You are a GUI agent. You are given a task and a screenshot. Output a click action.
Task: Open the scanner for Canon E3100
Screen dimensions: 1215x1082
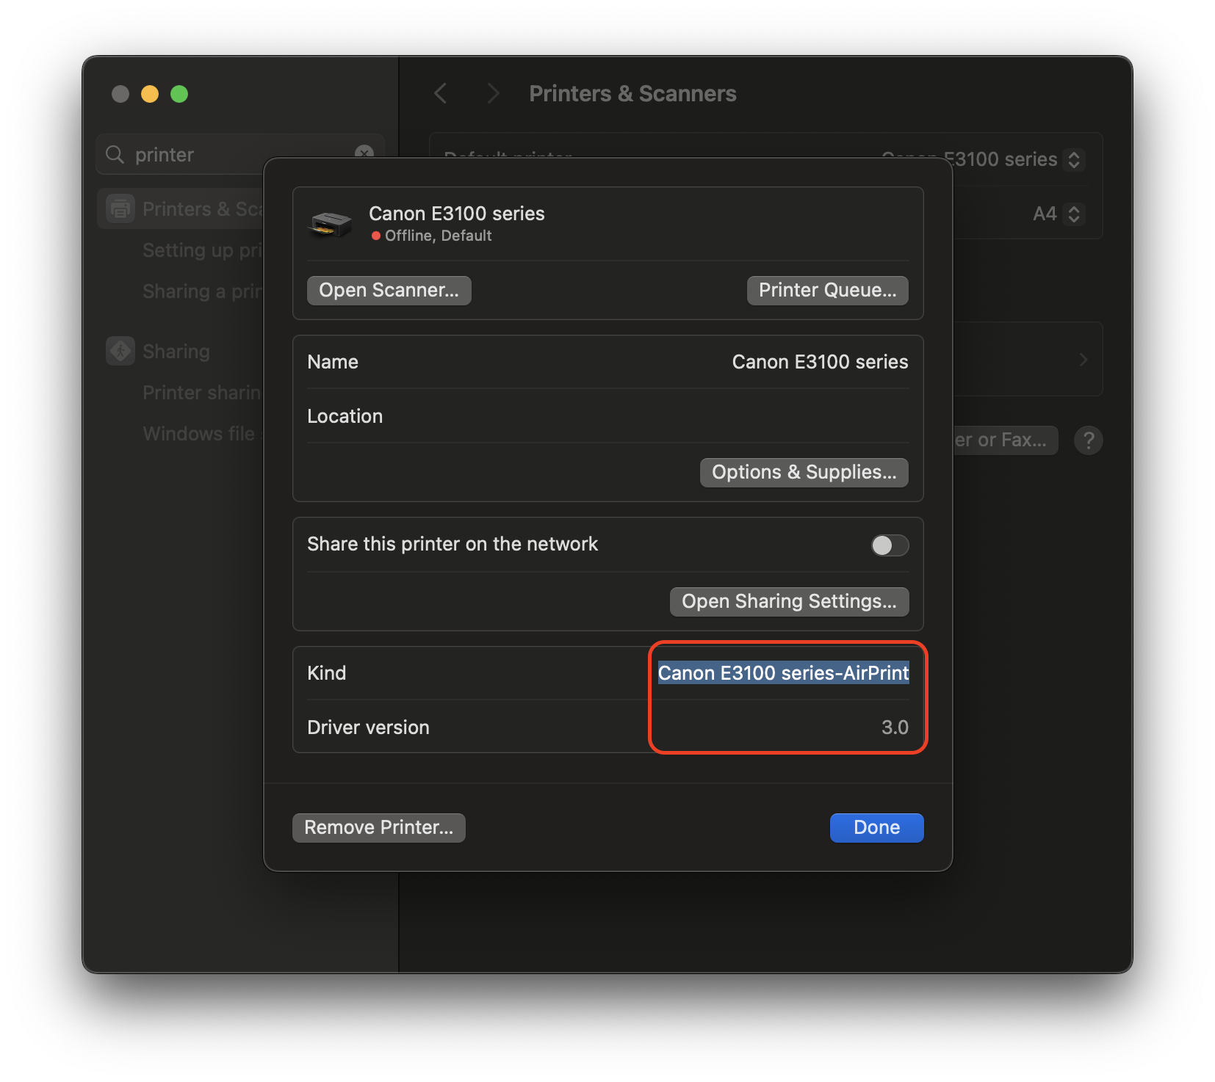[389, 290]
